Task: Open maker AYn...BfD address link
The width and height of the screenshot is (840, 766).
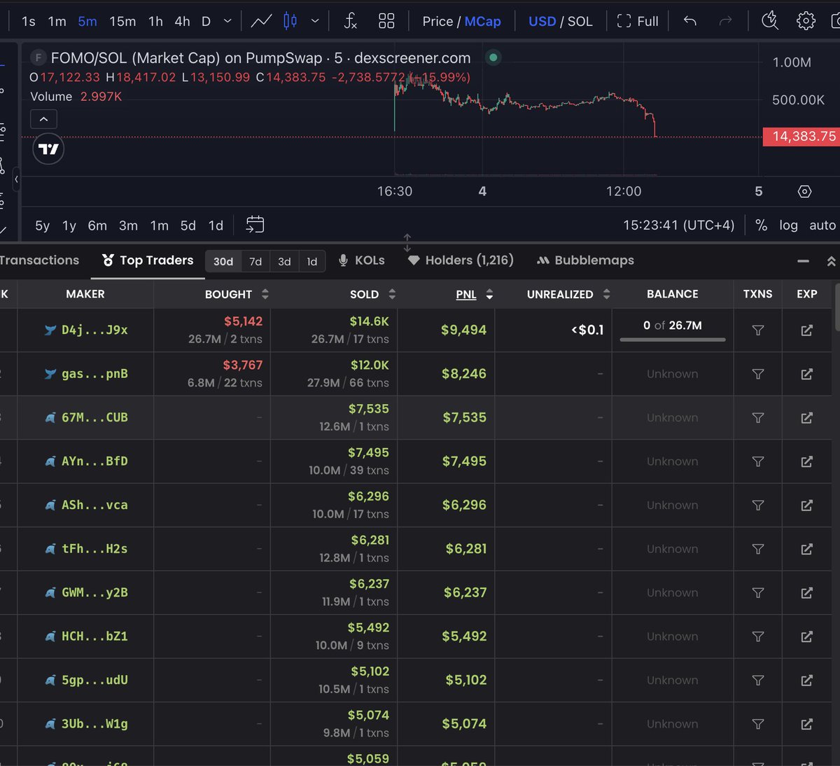Action: point(94,461)
